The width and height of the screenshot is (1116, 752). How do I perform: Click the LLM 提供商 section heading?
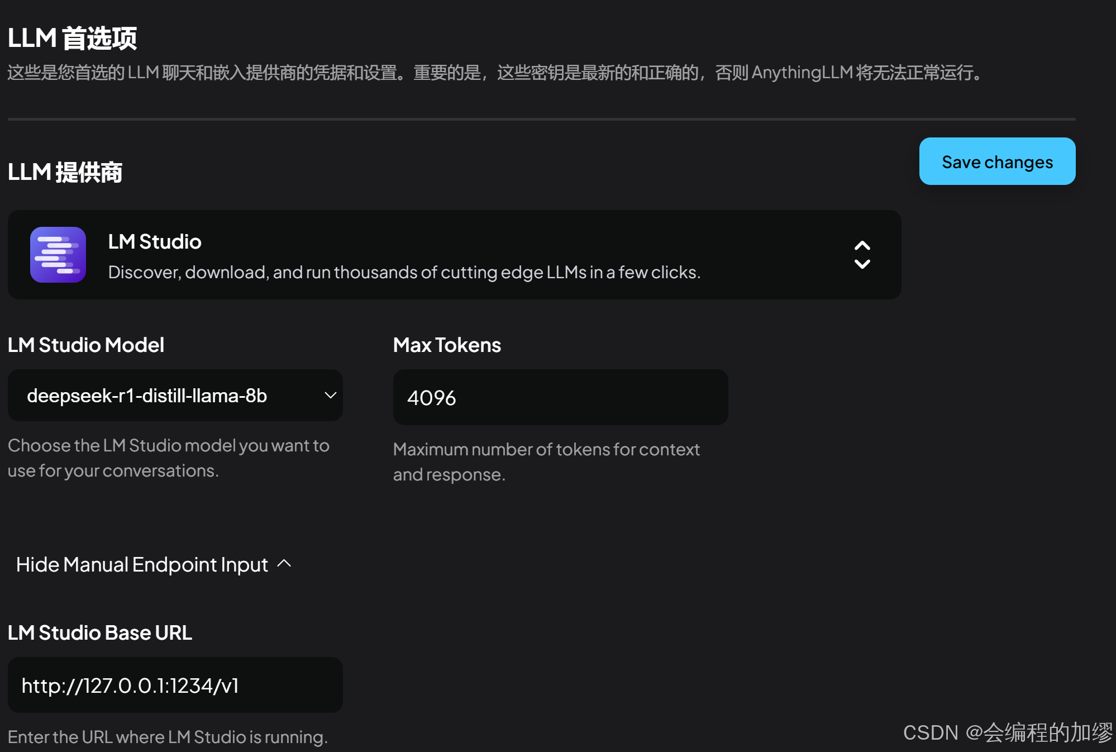pos(65,172)
